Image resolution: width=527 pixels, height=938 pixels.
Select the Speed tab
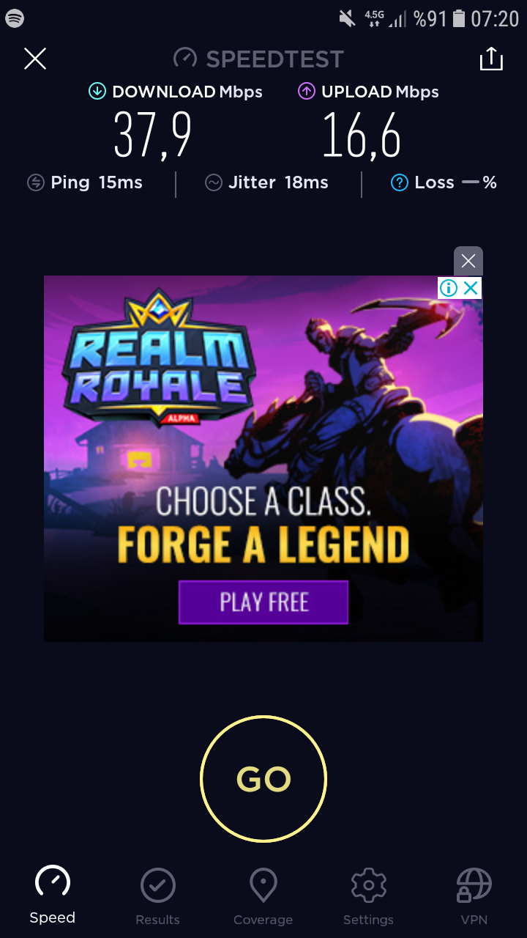pos(53,895)
